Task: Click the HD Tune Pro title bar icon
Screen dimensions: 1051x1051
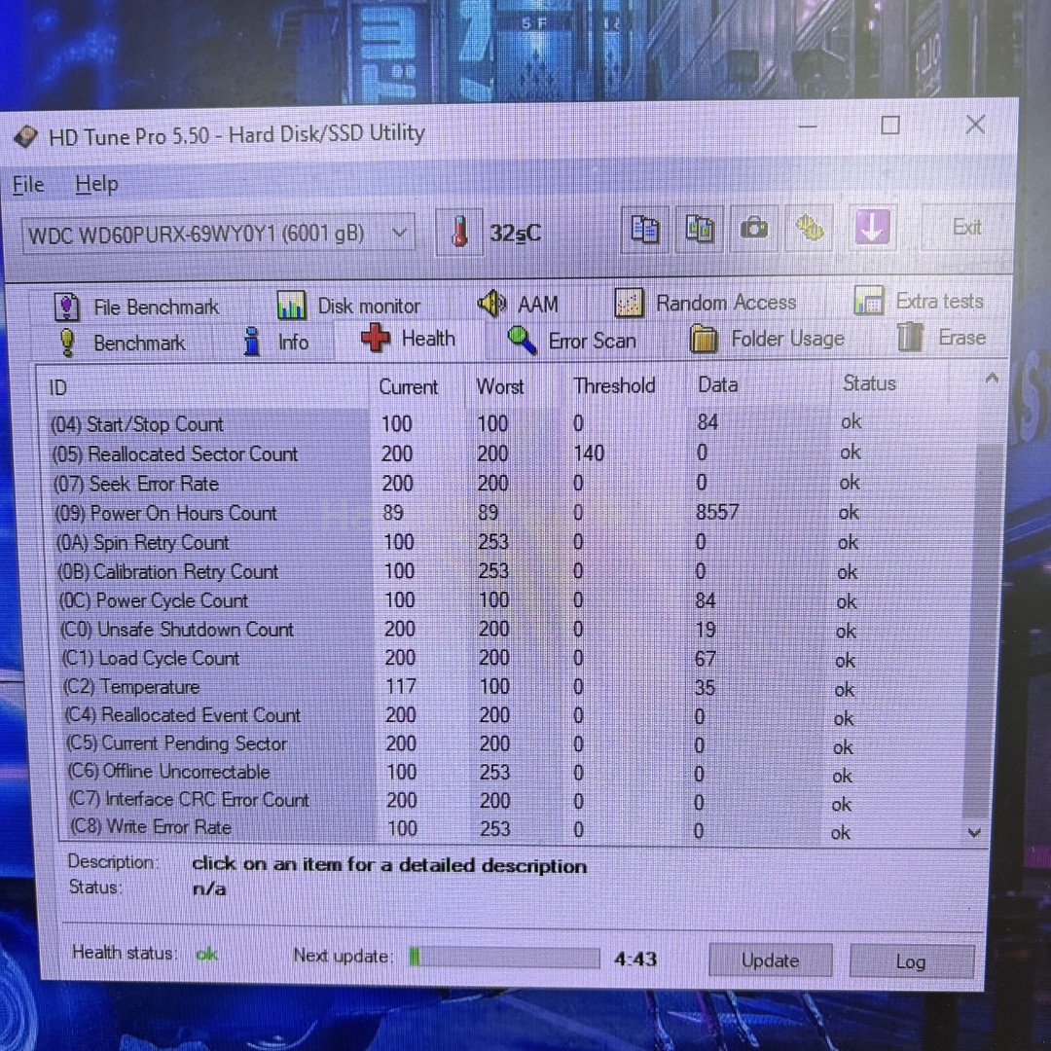Action: point(25,137)
